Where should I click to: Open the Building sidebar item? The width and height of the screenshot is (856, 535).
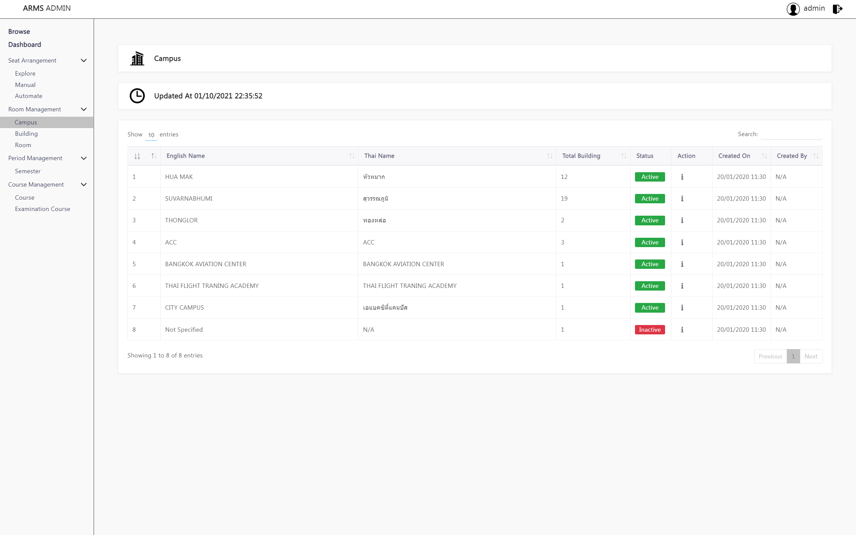(x=26, y=133)
